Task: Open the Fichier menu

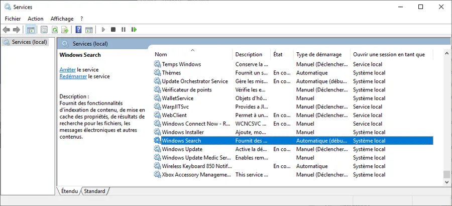Action: (x=13, y=19)
